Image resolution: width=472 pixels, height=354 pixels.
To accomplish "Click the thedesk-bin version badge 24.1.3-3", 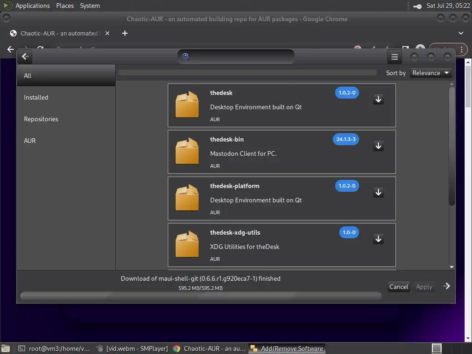I will (x=346, y=139).
